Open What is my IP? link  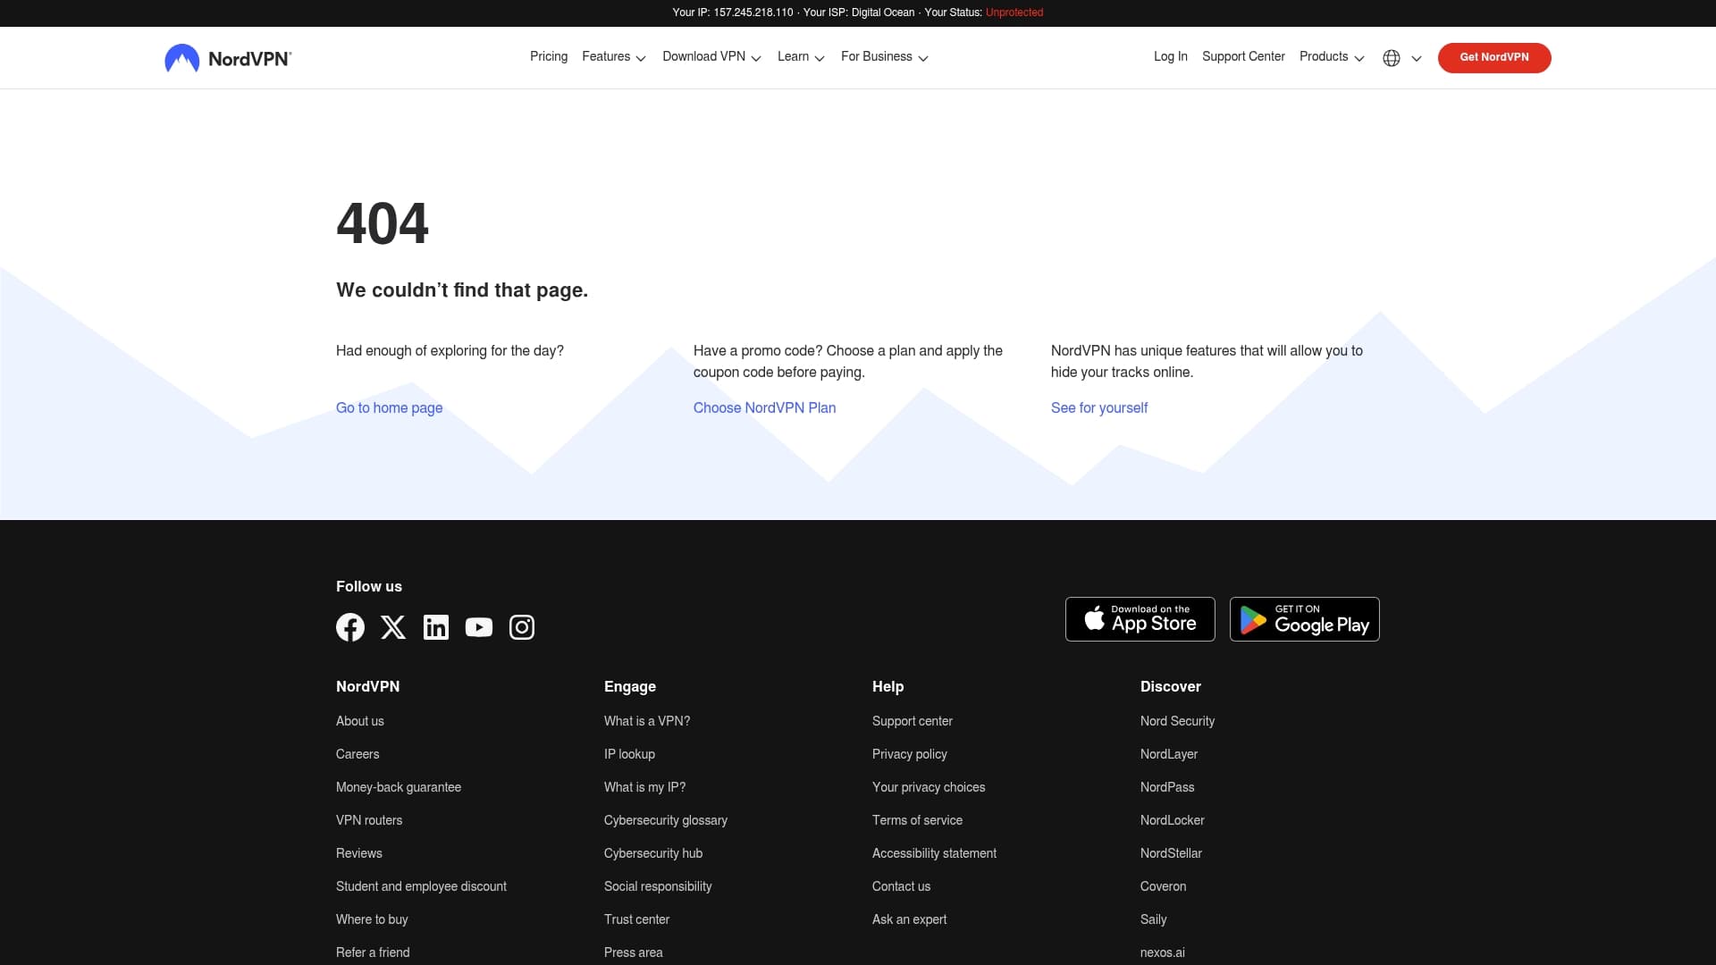tap(645, 787)
